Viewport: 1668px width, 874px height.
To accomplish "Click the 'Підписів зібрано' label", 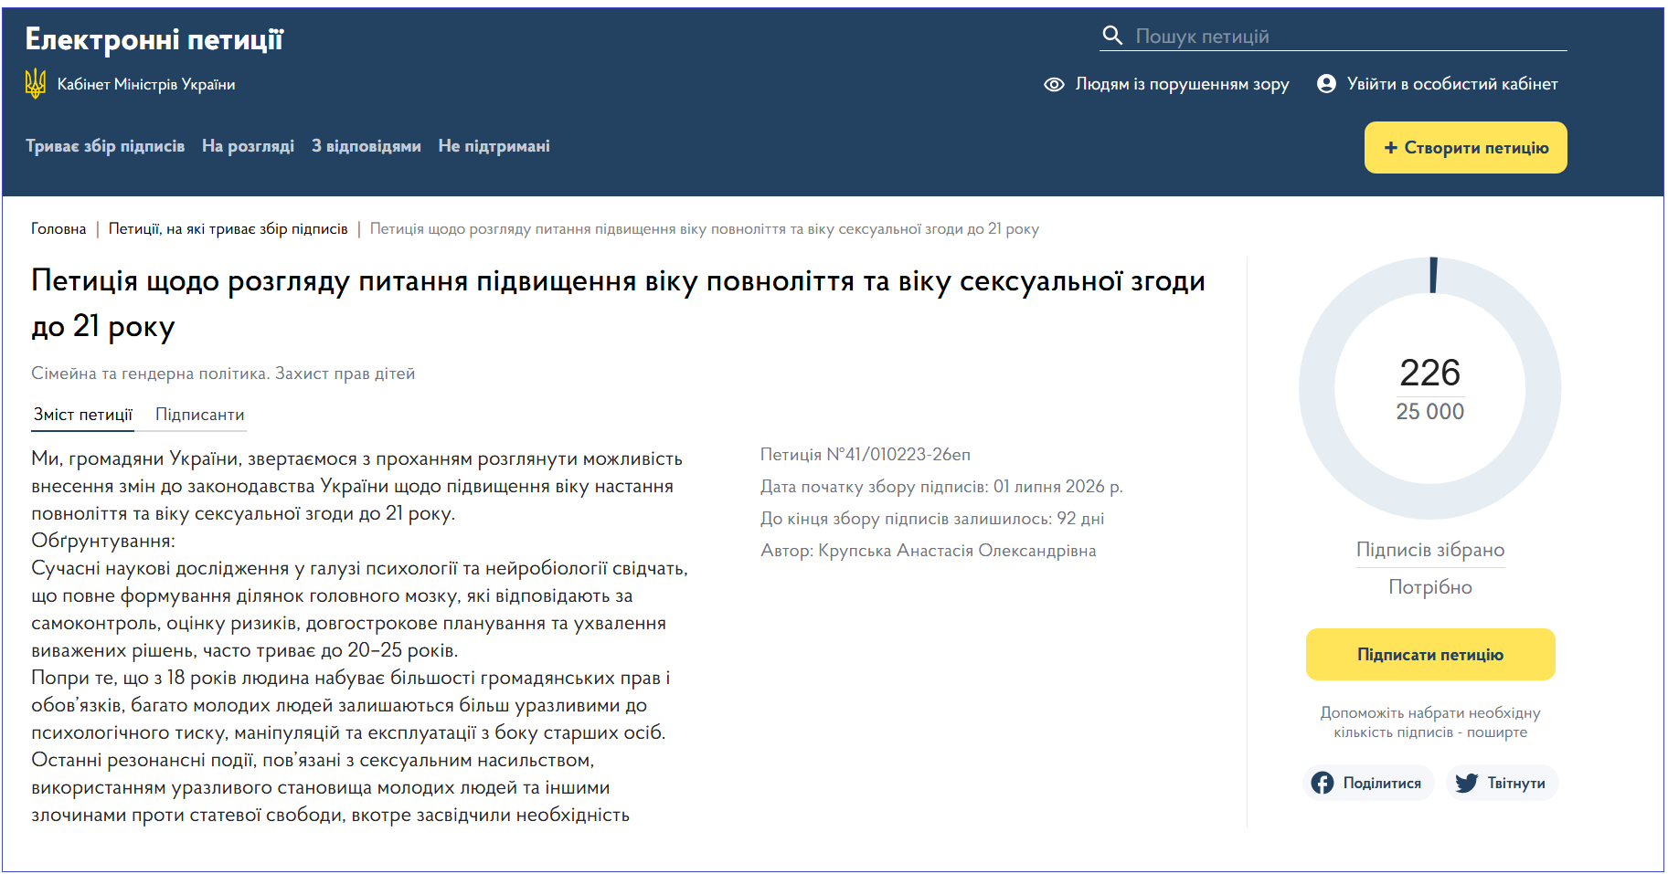I will (x=1429, y=550).
